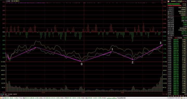Click the wave point labeled 1
Screen dimensions: 187x99
pyautogui.click(x=111, y=52)
